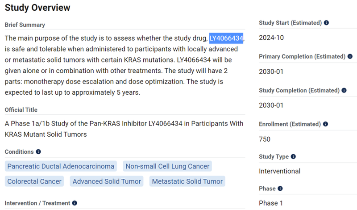Open the Primary Completion (Estimated) info icon
Viewport: 357px width, 210px height.
coord(350,57)
